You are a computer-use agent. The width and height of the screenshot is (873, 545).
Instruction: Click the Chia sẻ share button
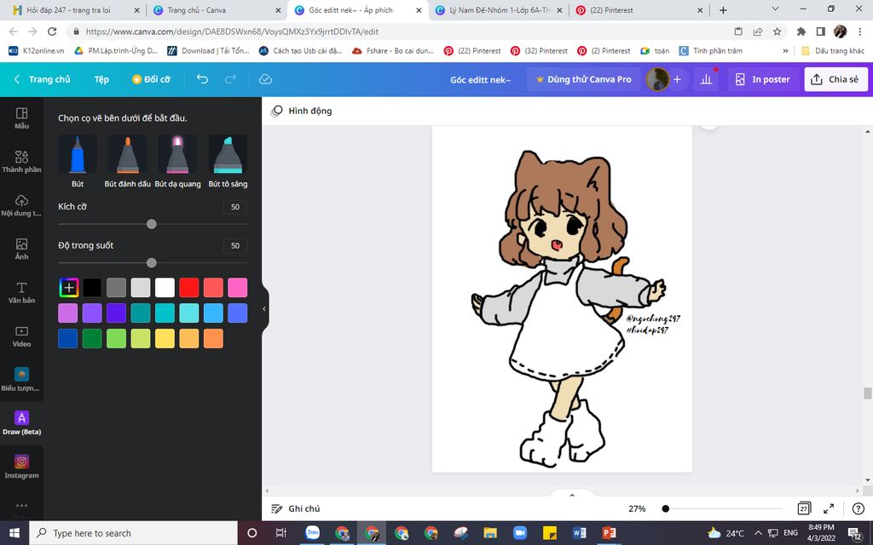[835, 79]
